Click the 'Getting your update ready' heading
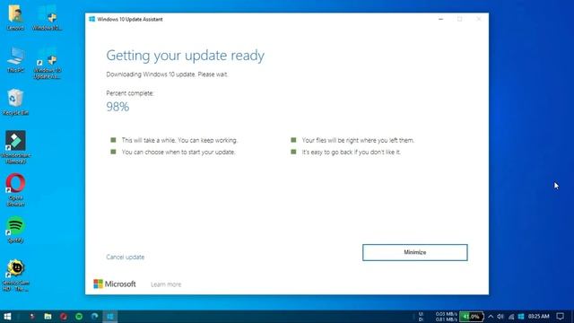Screen dimensions: 574x323 pyautogui.click(x=186, y=56)
